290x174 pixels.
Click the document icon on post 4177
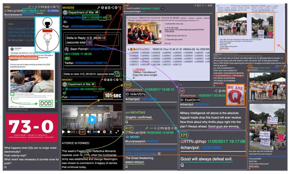[x=158, y=128]
